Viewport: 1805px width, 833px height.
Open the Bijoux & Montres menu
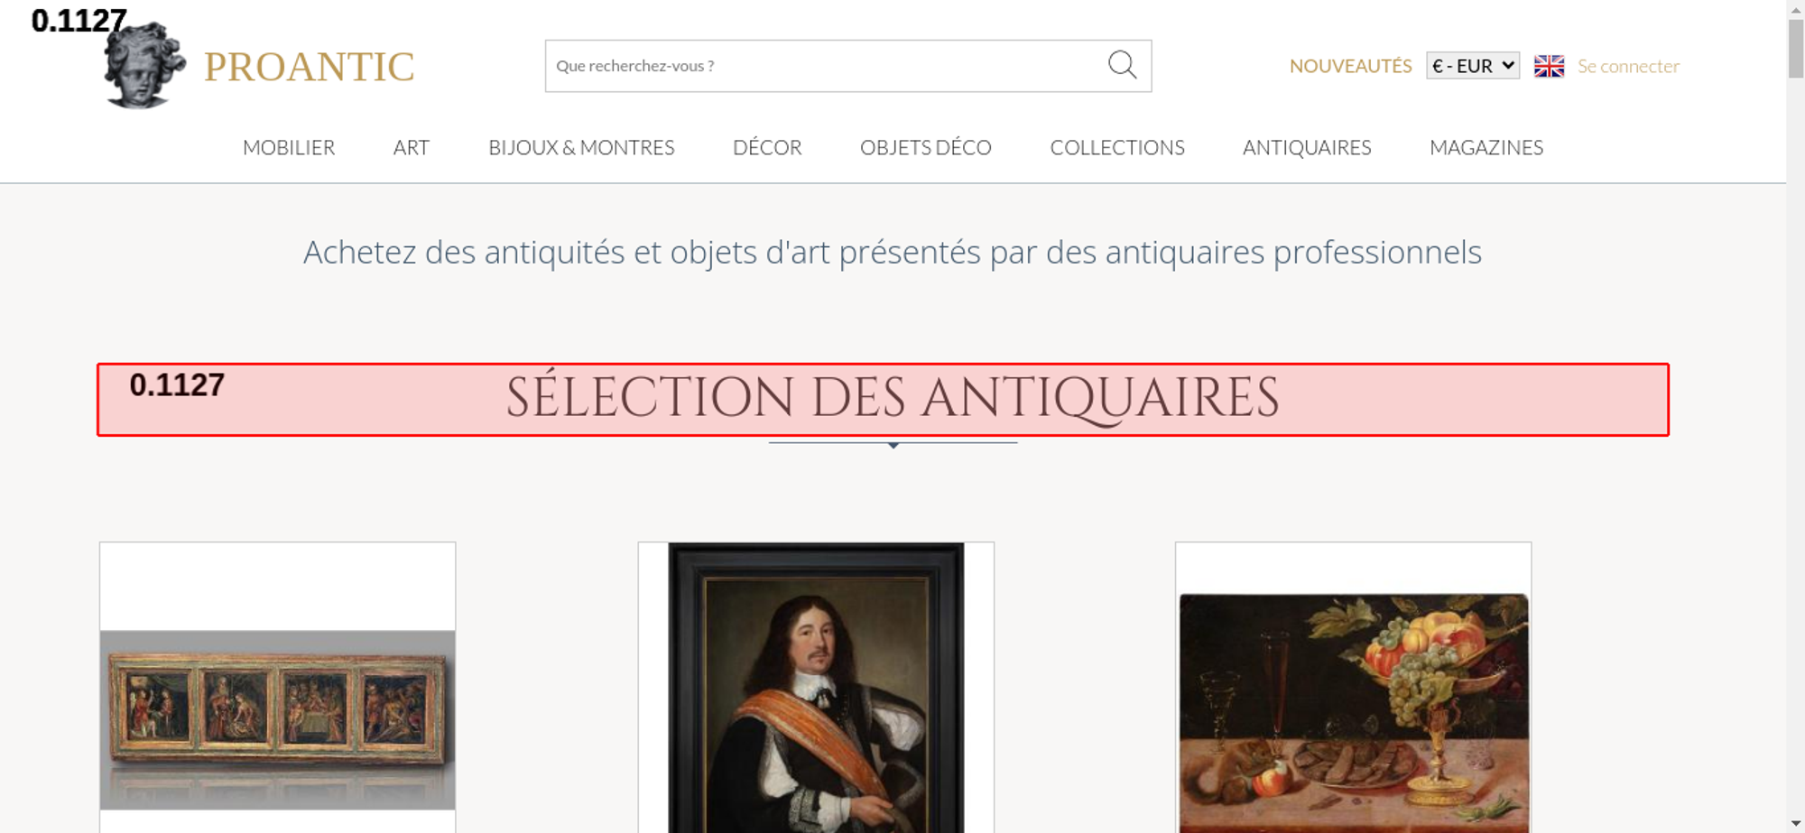point(581,147)
